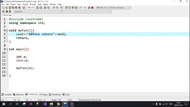This screenshot has height=107, width=190.
Task: Click the Windows Start button
Action: click(x=4, y=104)
